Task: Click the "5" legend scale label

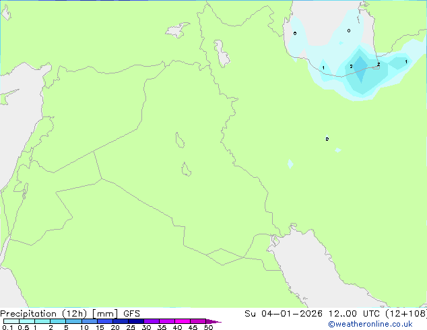Action: tap(66, 327)
